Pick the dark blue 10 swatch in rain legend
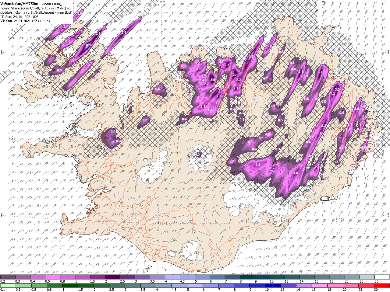Viewport: 390px width, 292px height. pos(273,286)
